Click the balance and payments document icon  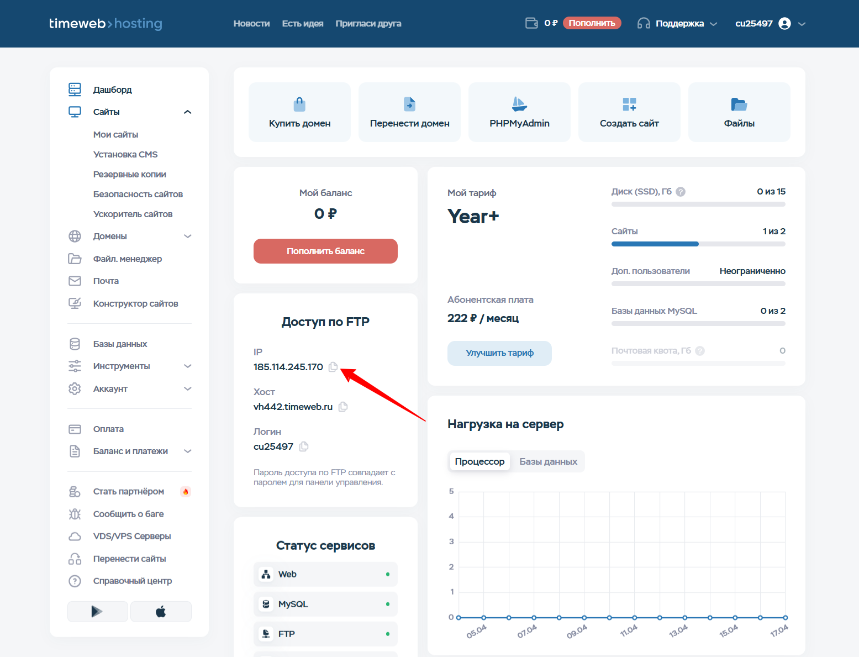point(75,451)
